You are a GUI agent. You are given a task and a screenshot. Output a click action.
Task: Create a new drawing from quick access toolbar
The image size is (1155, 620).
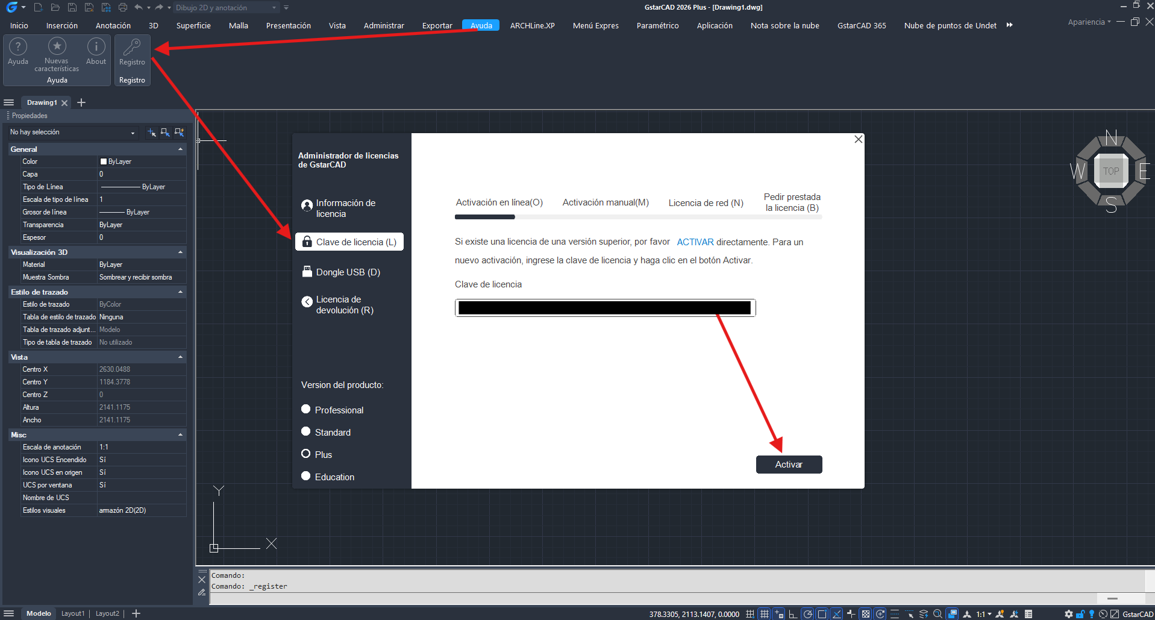click(x=38, y=7)
